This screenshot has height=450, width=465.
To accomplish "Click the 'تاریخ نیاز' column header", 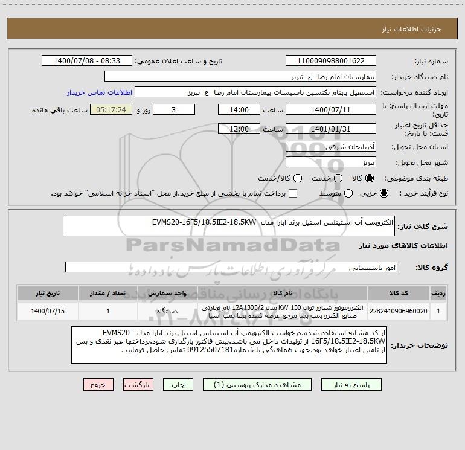I will tap(48, 293).
